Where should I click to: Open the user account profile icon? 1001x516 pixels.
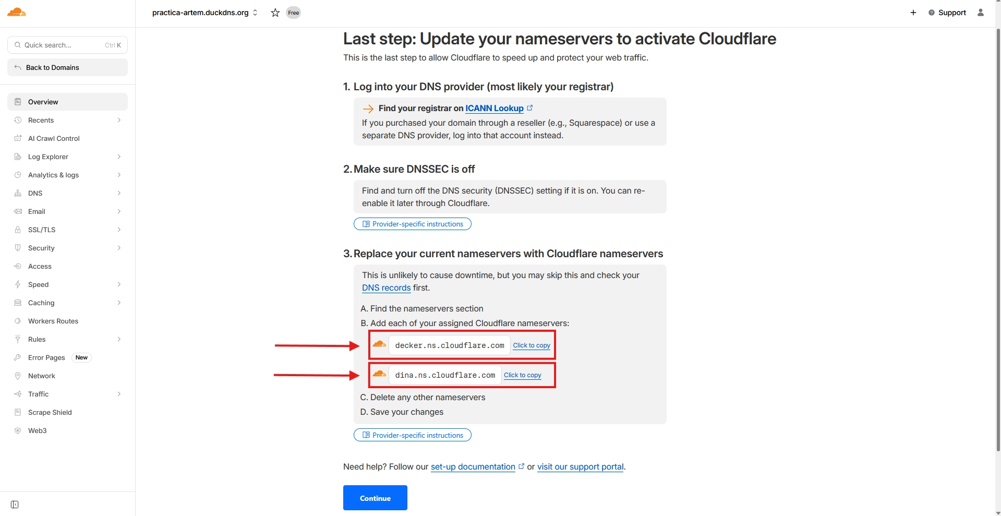coord(981,13)
